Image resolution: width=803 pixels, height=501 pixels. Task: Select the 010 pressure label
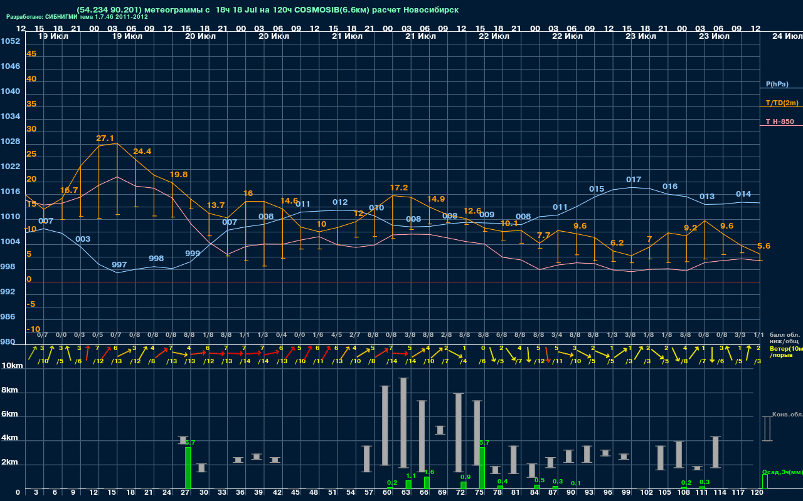tap(376, 208)
